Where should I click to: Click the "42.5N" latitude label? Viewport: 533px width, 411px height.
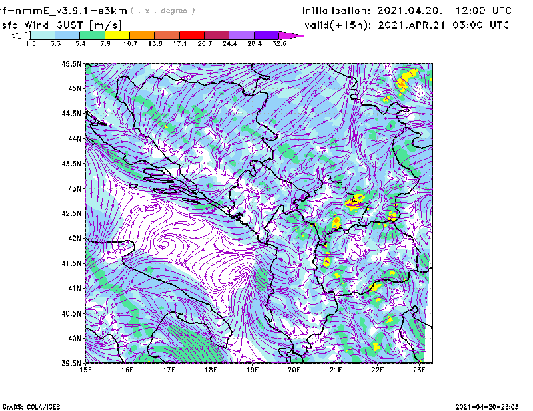[71, 213]
